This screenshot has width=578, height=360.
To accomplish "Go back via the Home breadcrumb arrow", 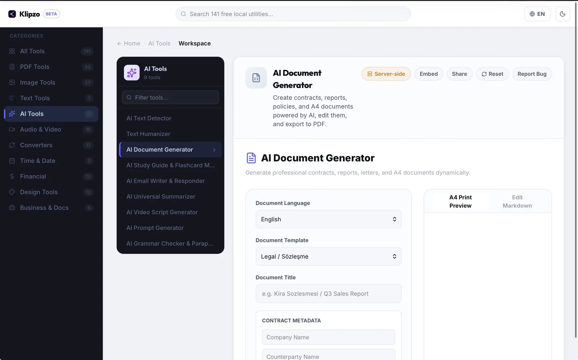I will click(119, 43).
